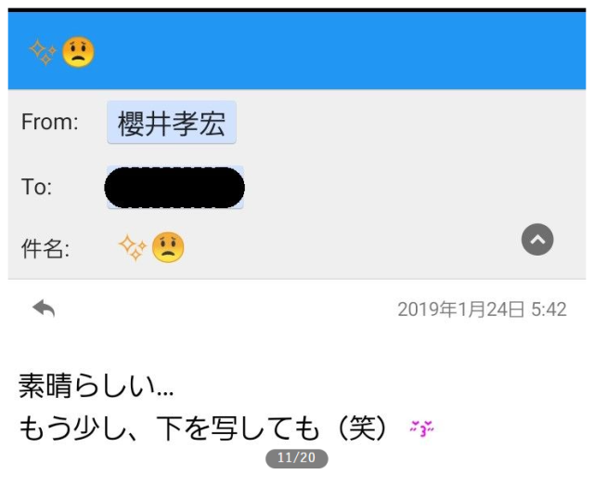Image resolution: width=594 pixels, height=487 pixels.
Task: Tap the date 2019年1月24日 5:42
Action: [x=482, y=309]
